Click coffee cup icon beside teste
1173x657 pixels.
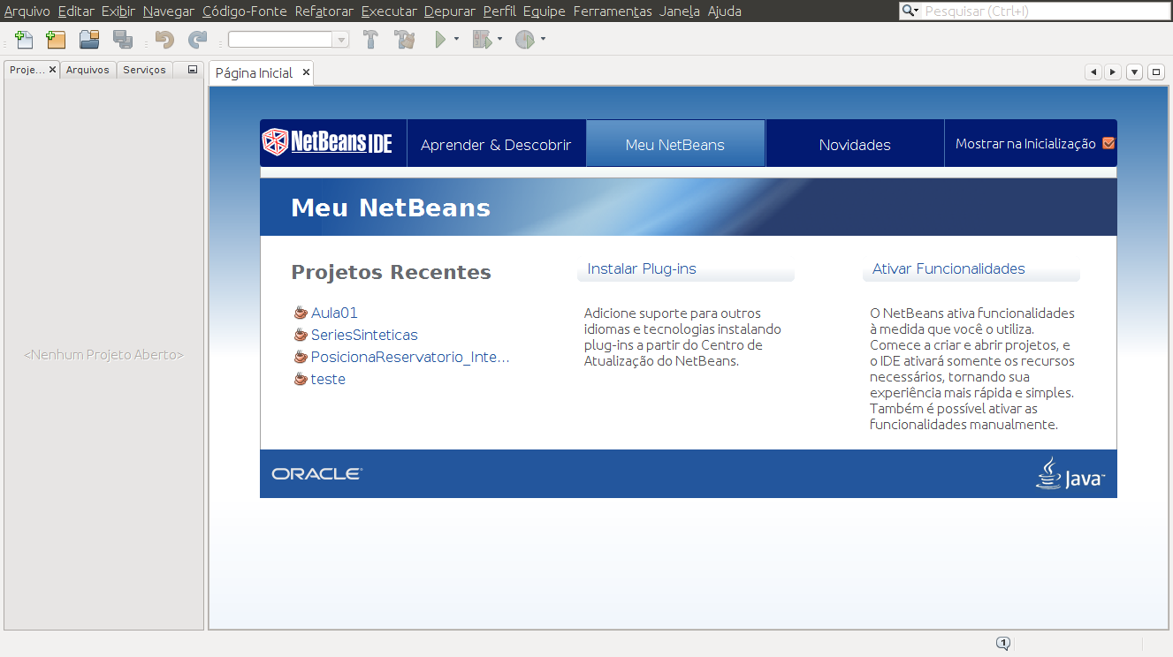click(x=301, y=379)
